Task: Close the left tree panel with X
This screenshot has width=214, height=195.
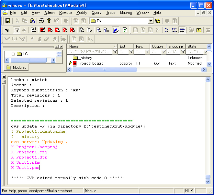Action: (x=62, y=47)
